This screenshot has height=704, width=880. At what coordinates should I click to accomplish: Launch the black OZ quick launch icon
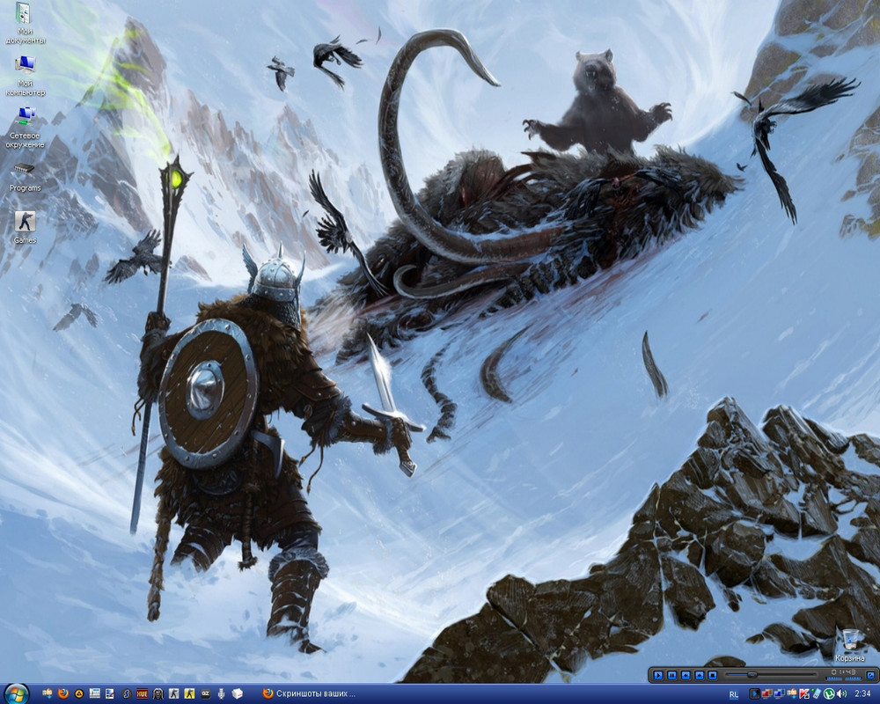pyautogui.click(x=205, y=694)
